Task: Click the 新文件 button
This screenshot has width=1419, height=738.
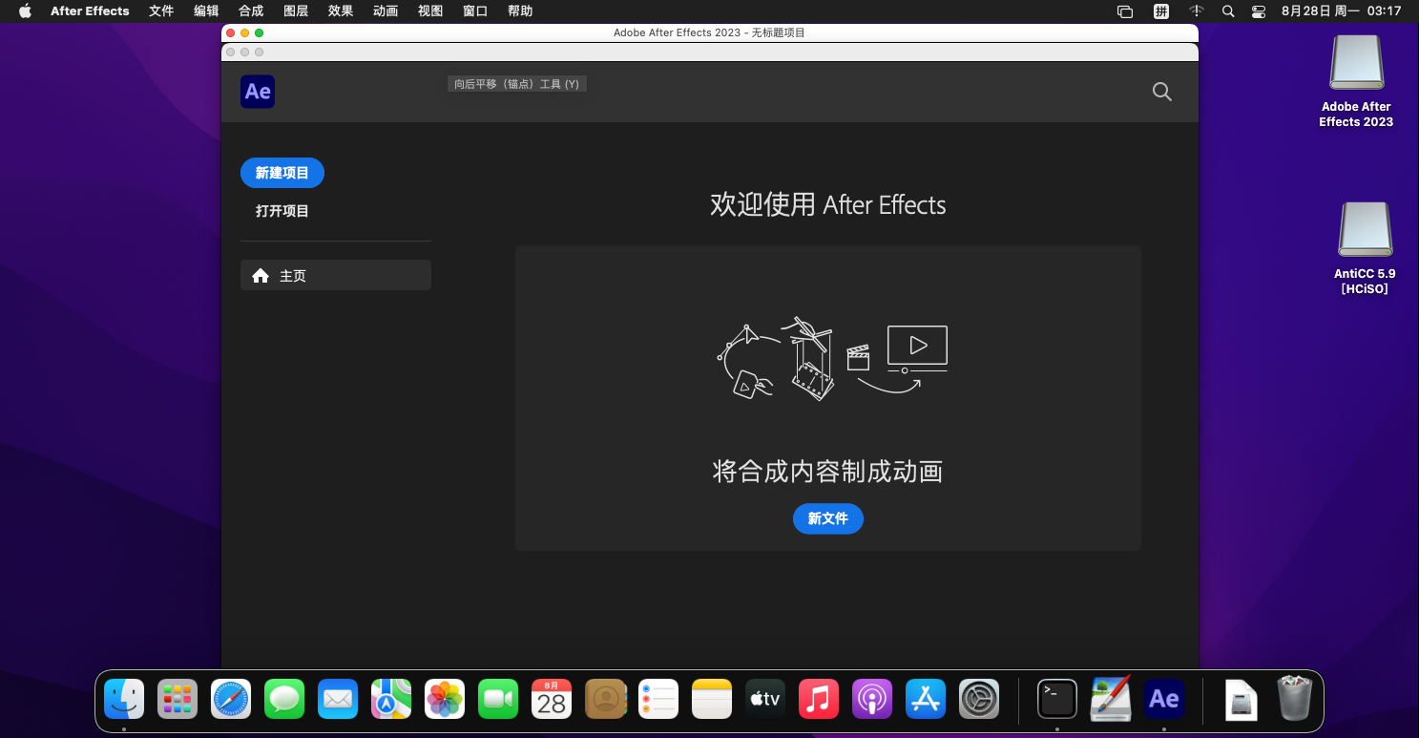Action: [828, 518]
